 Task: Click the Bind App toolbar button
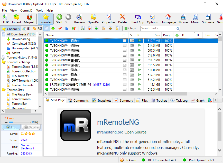[x=138, y=19]
